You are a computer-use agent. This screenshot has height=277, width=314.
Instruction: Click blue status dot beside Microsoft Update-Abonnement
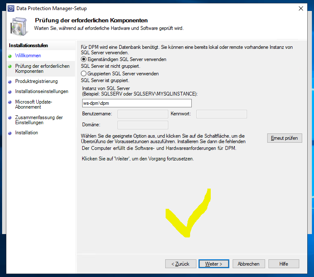pos(10,102)
